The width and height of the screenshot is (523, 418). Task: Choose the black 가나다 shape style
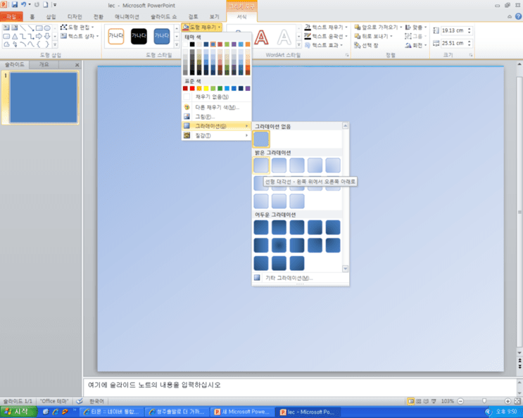click(139, 36)
